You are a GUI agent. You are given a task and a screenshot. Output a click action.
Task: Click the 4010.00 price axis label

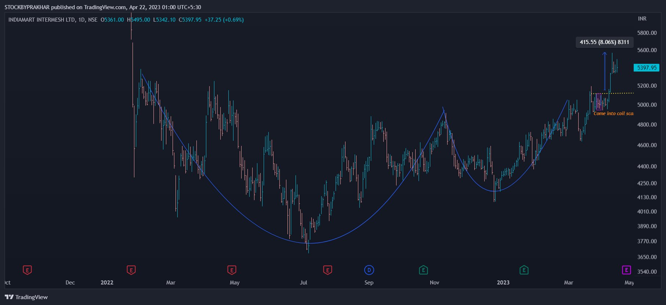coord(647,212)
